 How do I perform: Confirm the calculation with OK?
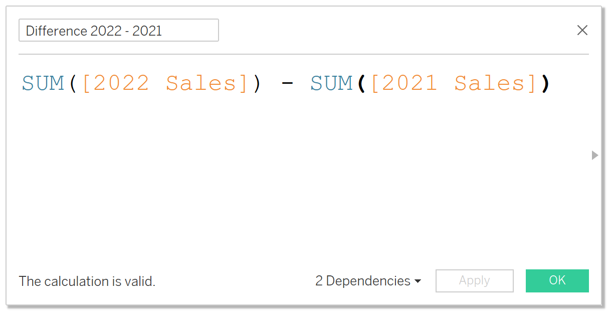tap(557, 280)
